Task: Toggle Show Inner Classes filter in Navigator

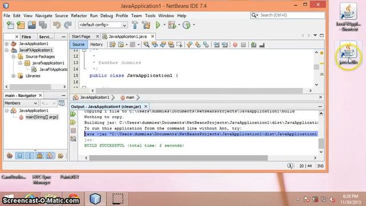Action: [x=50, y=156]
